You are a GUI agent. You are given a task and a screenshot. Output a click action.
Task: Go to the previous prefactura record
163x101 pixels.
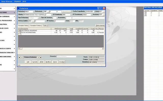pos(22,57)
